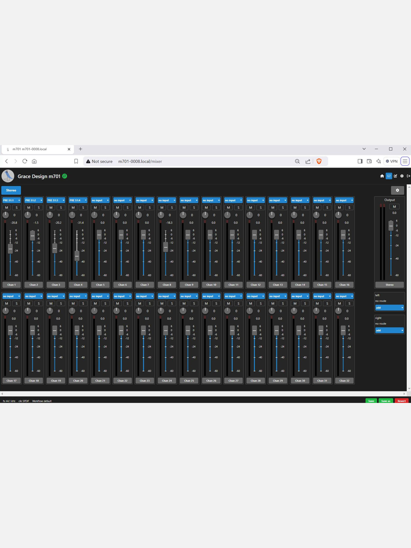The width and height of the screenshot is (411, 548).
Task: Close the m701 browser tab
Action: coord(69,149)
